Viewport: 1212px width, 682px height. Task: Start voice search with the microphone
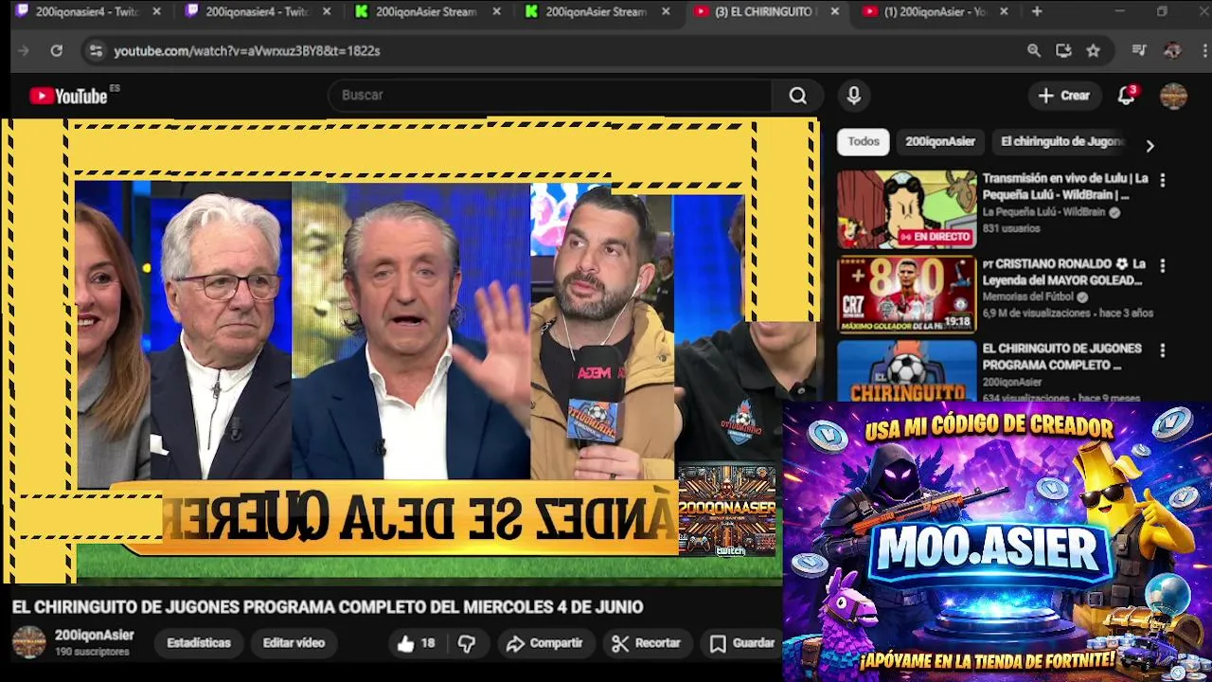pyautogui.click(x=854, y=96)
